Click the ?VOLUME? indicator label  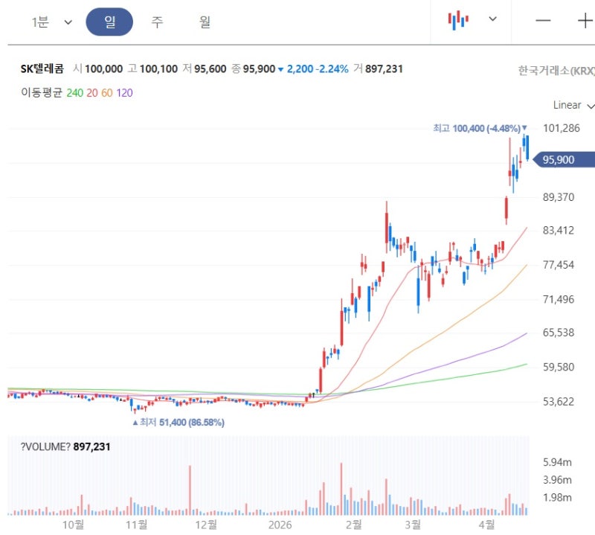(x=45, y=446)
